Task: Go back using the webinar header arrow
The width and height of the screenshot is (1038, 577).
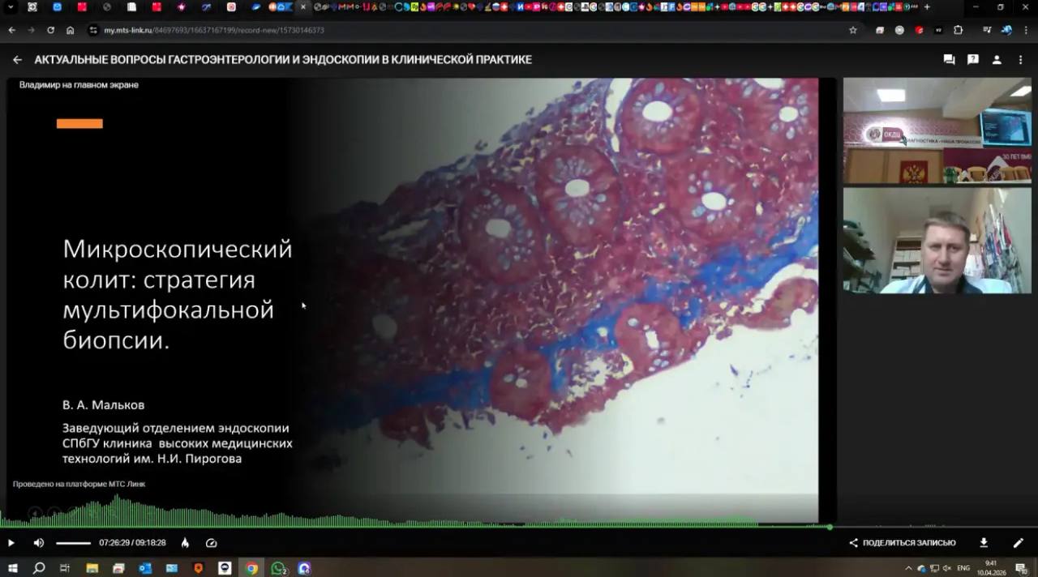Action: 17,60
